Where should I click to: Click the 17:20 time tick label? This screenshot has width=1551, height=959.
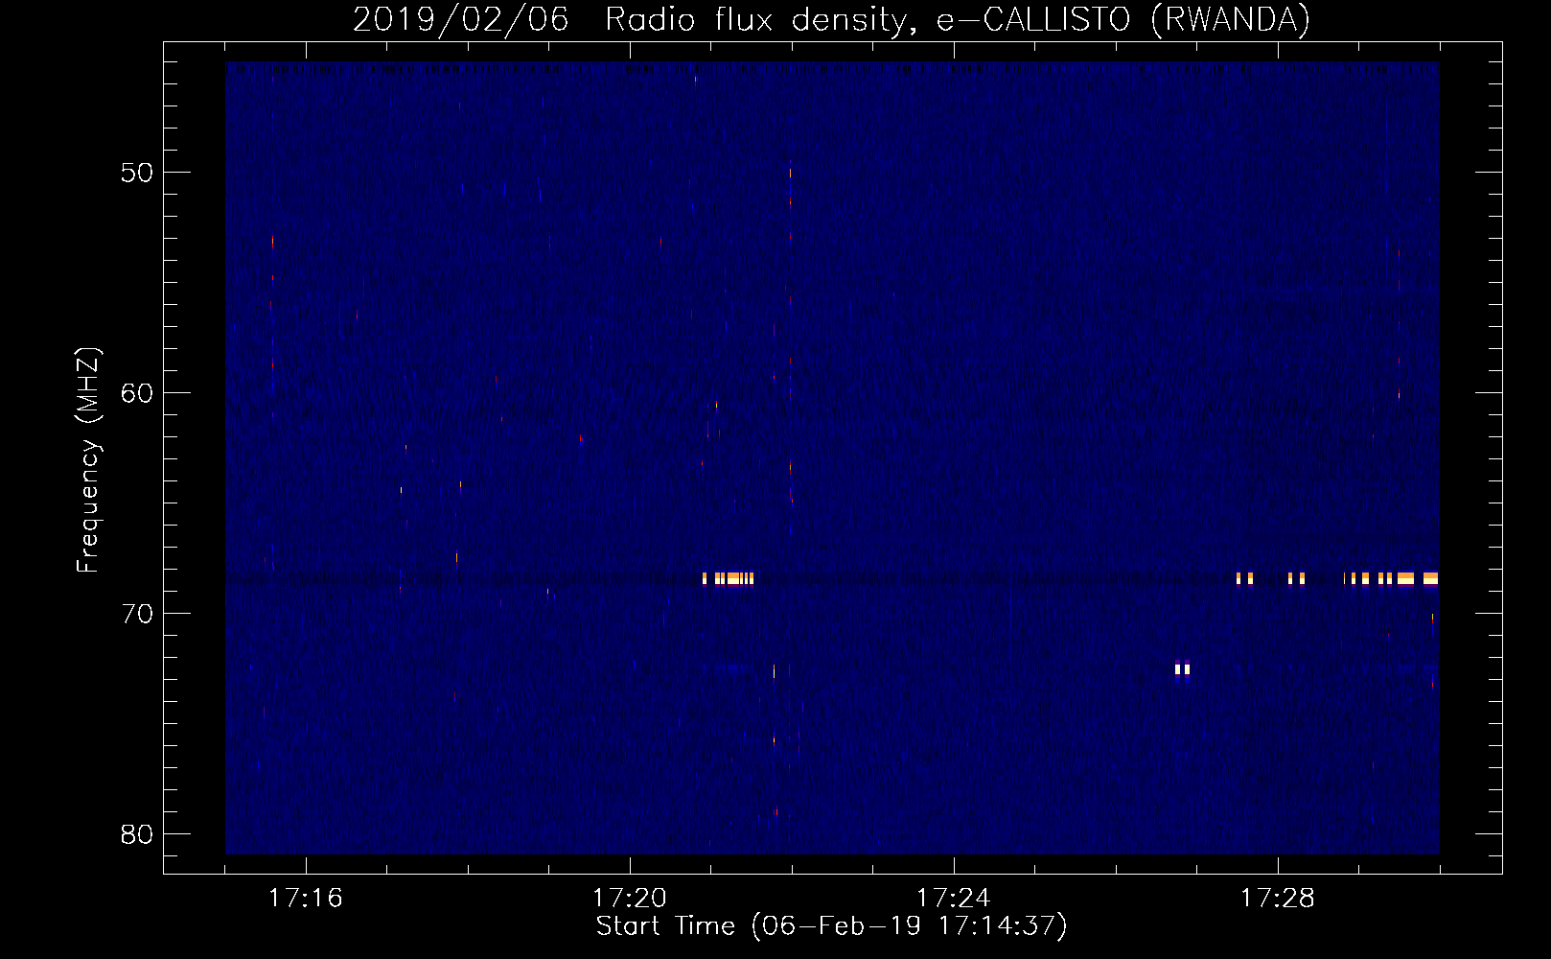[x=629, y=899]
